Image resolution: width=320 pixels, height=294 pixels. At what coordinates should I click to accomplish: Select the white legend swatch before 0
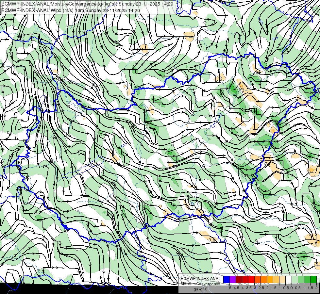tap(289, 280)
